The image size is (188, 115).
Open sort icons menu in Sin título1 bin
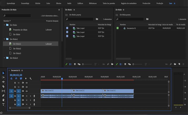pos(97,64)
